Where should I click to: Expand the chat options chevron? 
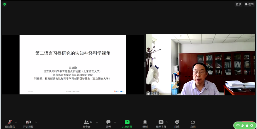[x=115, y=122]
